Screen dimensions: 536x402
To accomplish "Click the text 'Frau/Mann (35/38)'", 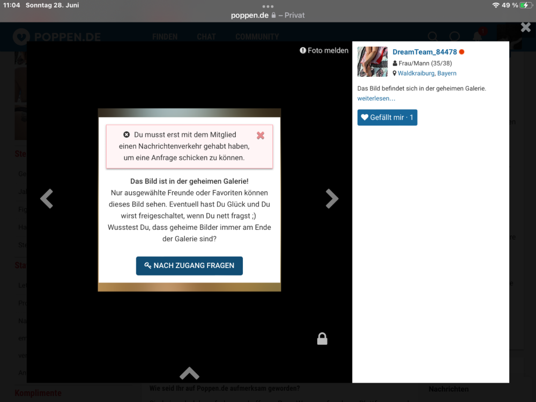I will point(425,63).
